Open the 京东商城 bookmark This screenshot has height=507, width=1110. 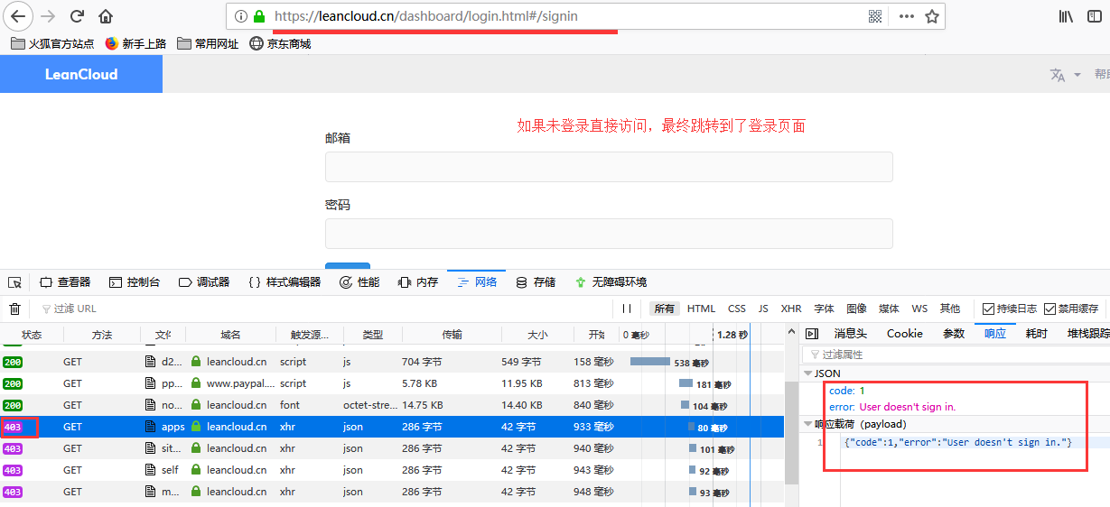(x=280, y=43)
